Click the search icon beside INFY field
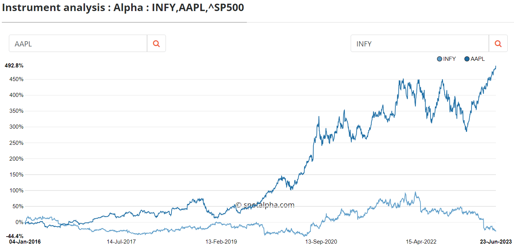Viewport: 514px width, 248px height. tap(498, 43)
